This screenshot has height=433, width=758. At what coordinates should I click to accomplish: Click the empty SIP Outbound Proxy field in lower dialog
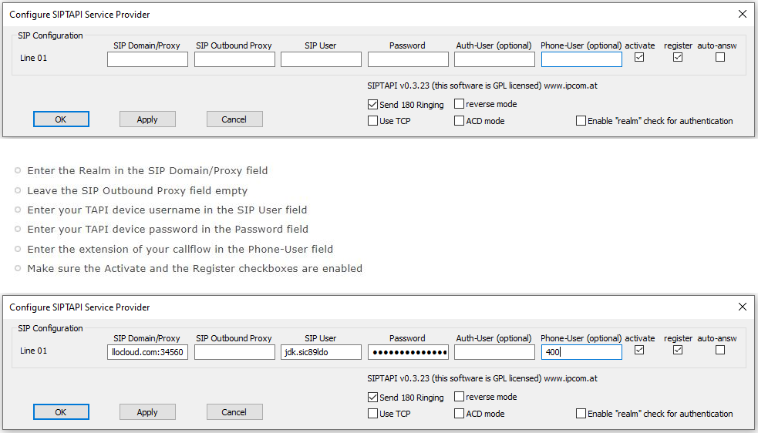(x=234, y=352)
